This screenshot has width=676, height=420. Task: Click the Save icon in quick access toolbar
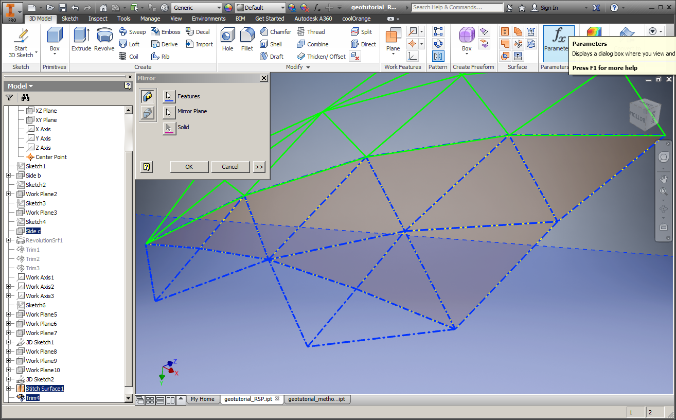pos(63,8)
